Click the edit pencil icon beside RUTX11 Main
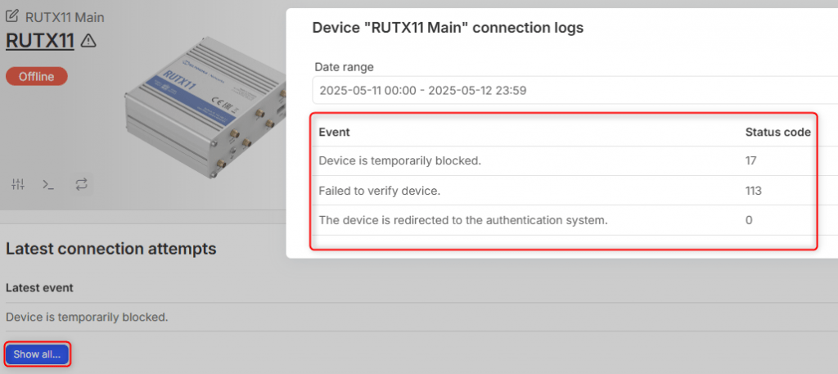Viewport: 838px width, 374px height. tap(12, 16)
